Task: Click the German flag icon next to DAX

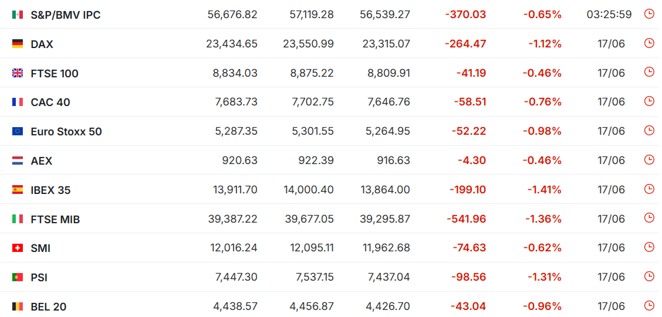Action: (x=17, y=44)
